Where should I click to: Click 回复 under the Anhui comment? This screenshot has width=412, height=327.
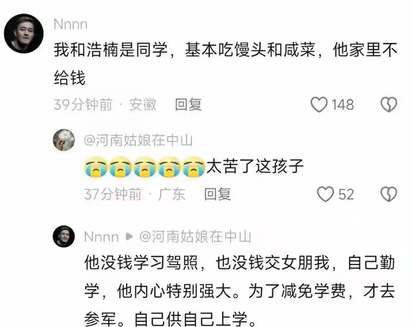(188, 104)
